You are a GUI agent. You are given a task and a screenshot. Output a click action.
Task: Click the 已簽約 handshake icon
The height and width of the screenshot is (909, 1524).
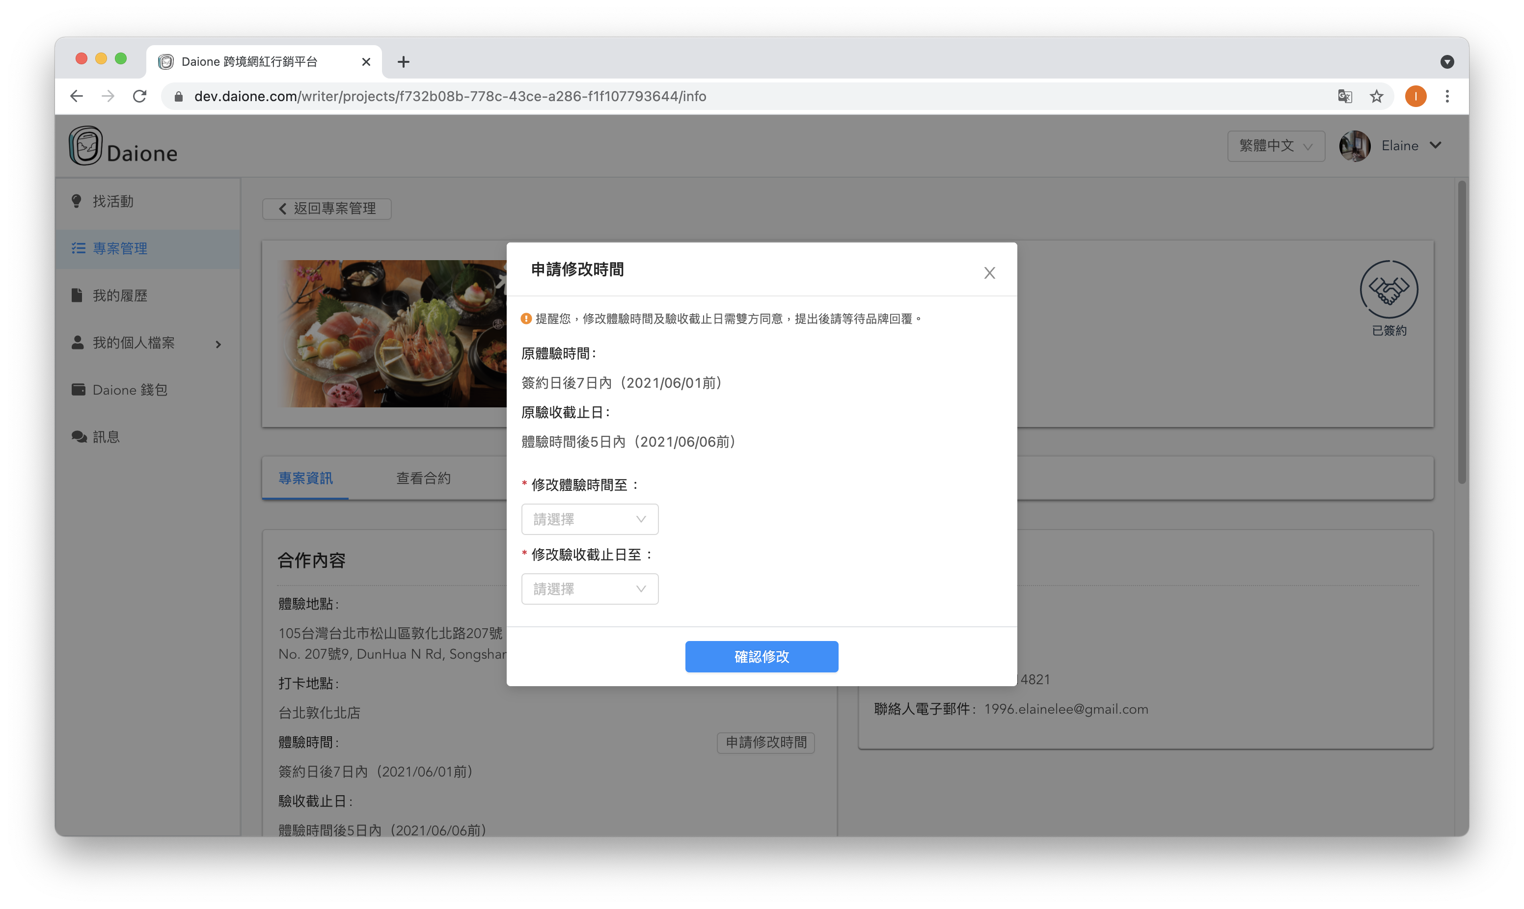1388,289
